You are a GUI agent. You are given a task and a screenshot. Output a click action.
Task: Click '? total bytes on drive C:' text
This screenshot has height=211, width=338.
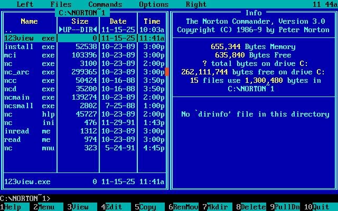pos(256,63)
